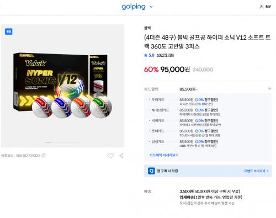Collapse the card discount section chevron
Viewport: 276px width, 218px height.
[269, 89]
